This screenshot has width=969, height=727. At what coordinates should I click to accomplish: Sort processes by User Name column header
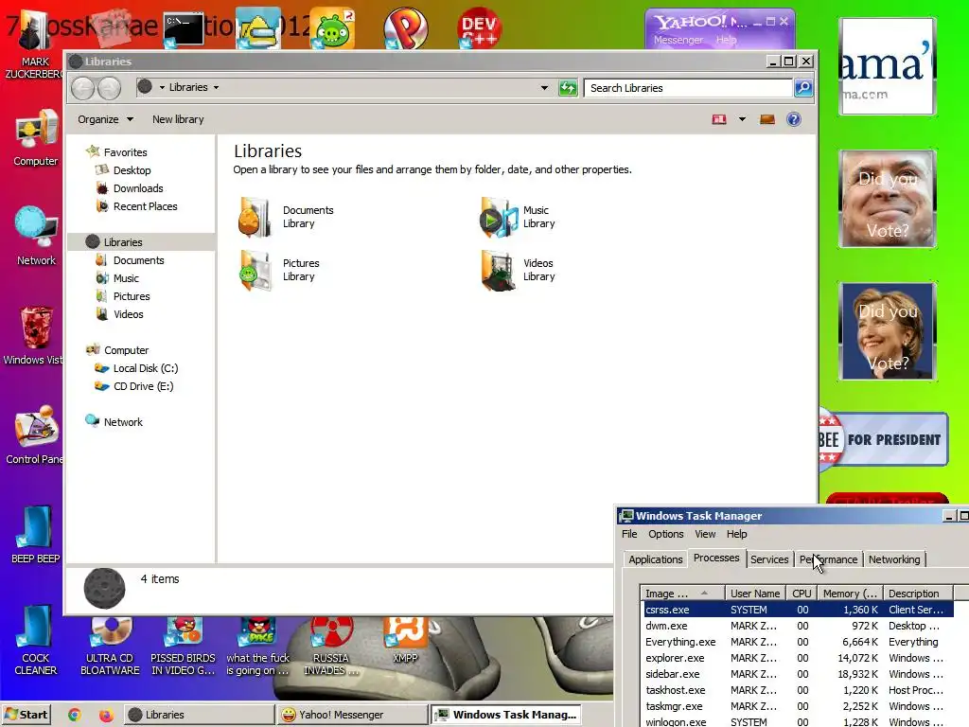755,594
